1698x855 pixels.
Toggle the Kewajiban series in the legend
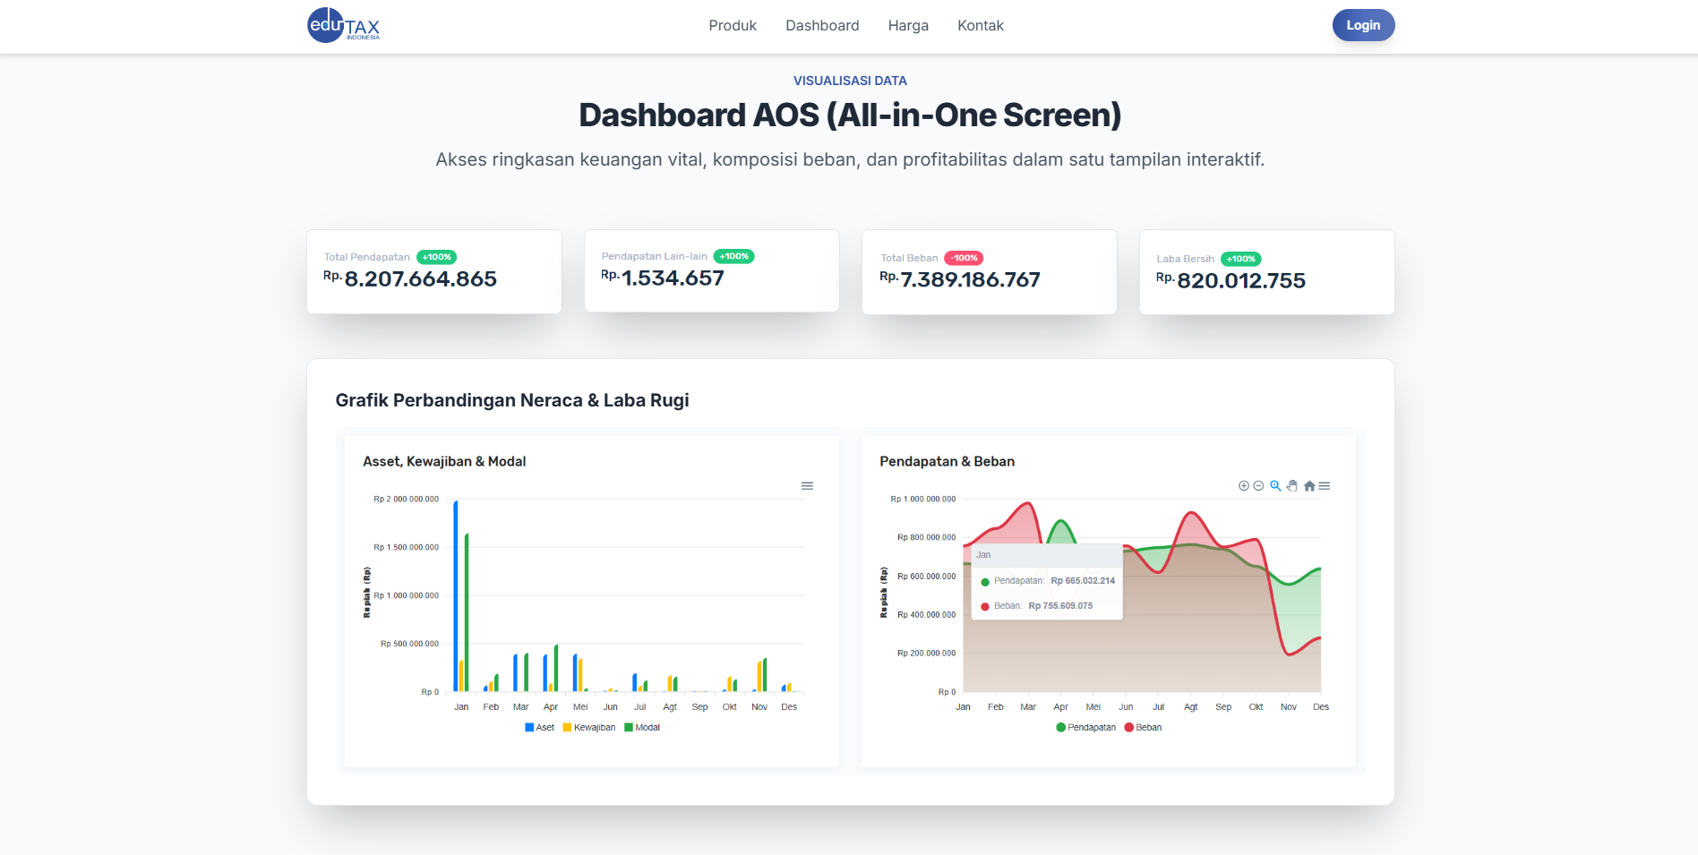click(588, 728)
